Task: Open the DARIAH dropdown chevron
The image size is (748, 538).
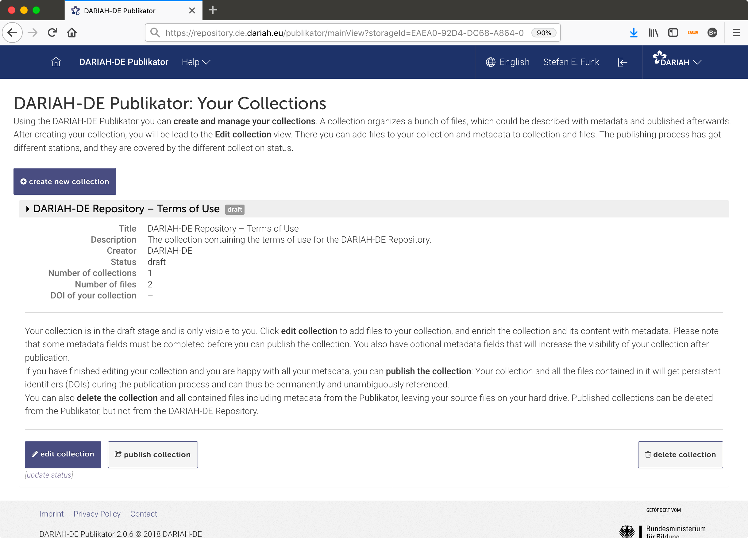Action: [x=697, y=63]
